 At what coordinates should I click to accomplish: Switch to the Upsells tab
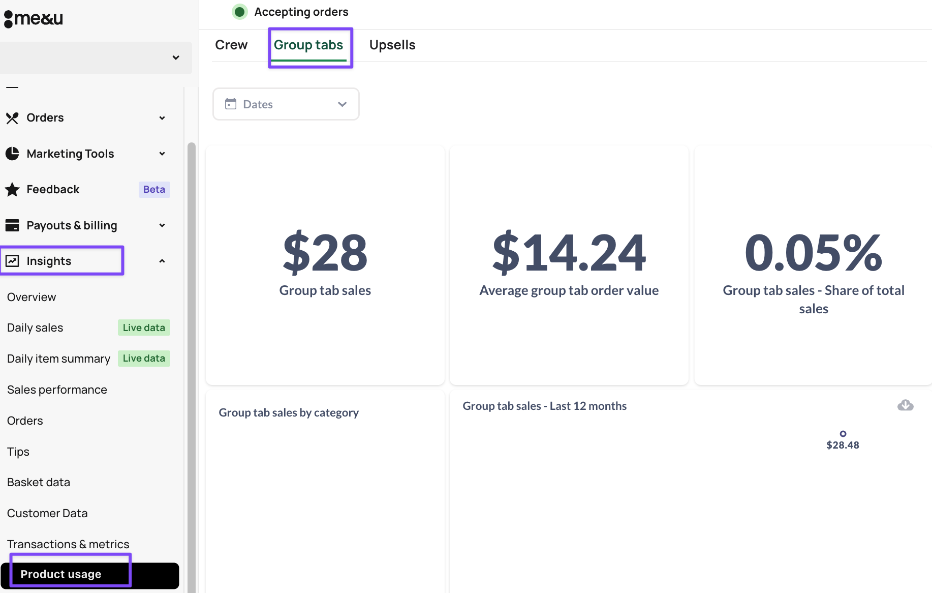point(392,45)
